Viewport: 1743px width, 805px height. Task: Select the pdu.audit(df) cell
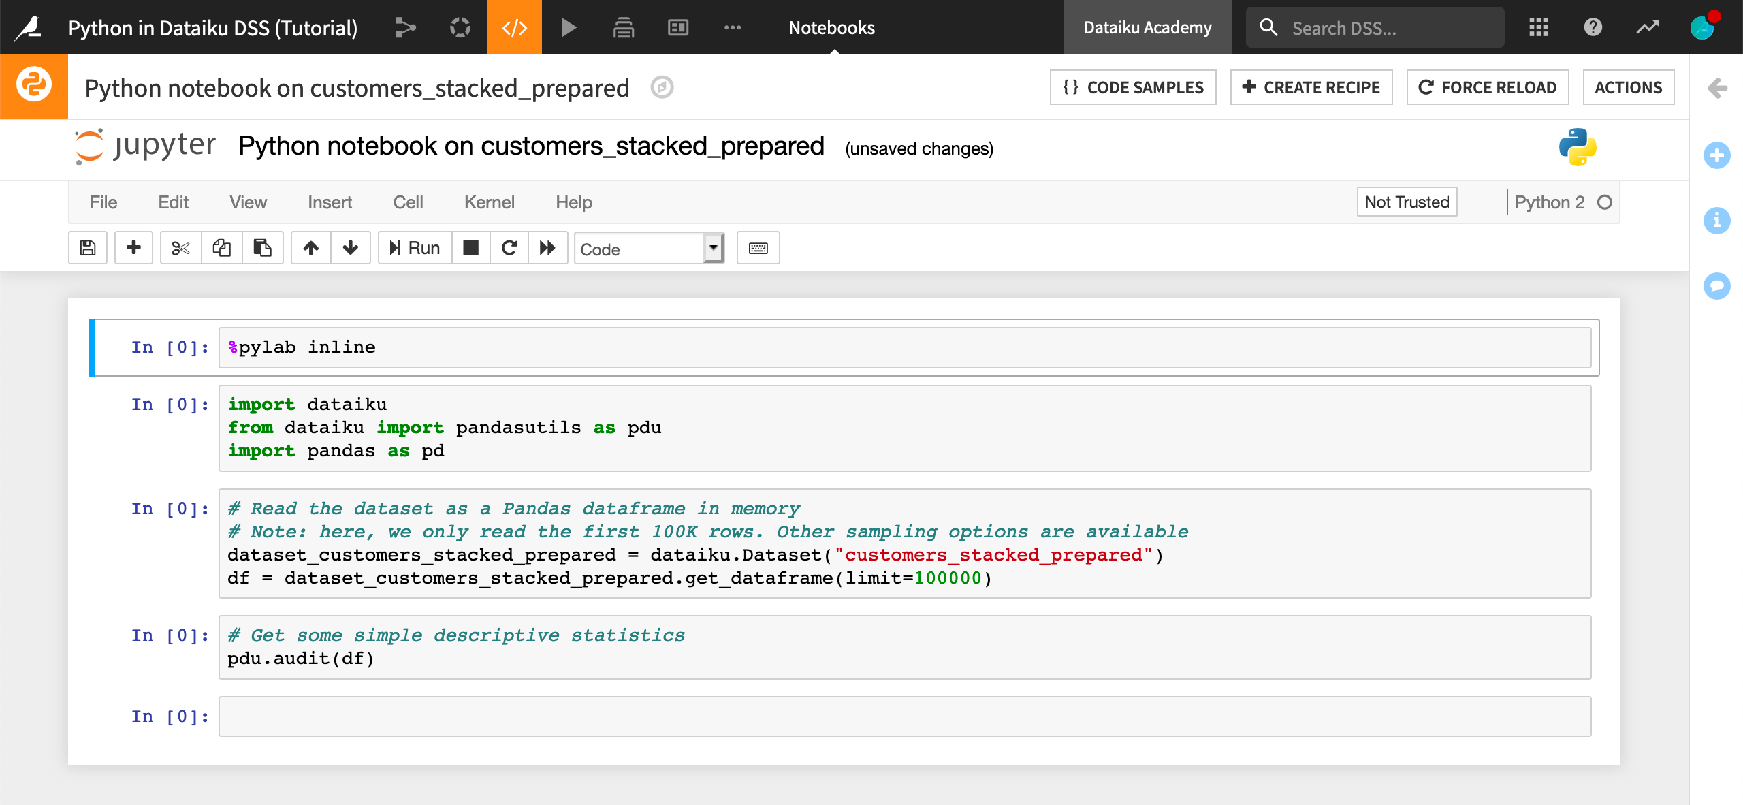[904, 647]
